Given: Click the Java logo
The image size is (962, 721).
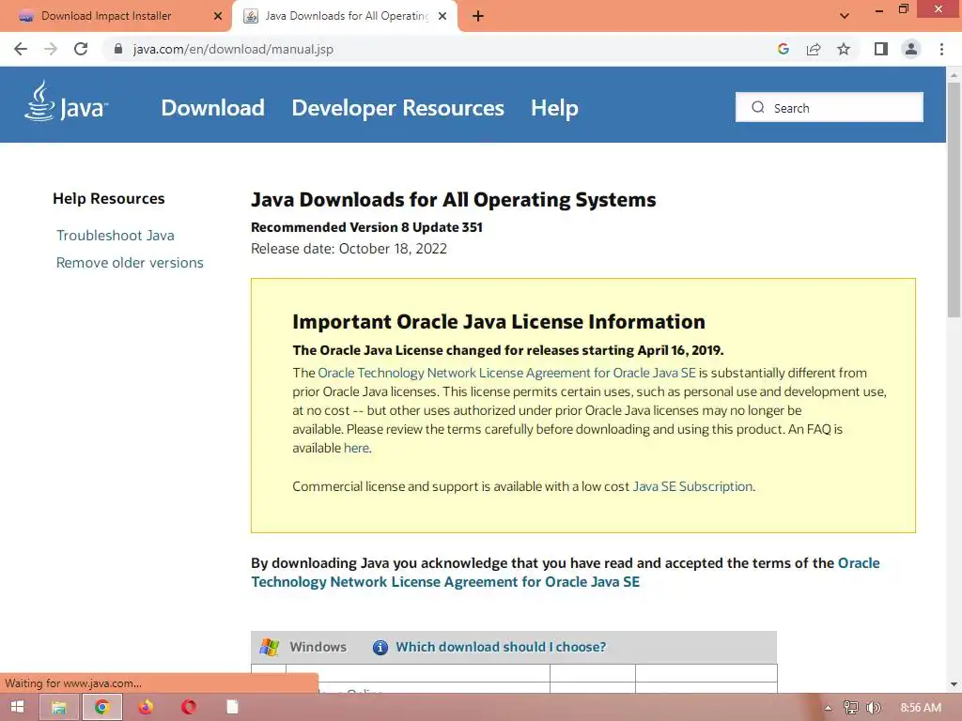Looking at the screenshot, I should [x=67, y=101].
